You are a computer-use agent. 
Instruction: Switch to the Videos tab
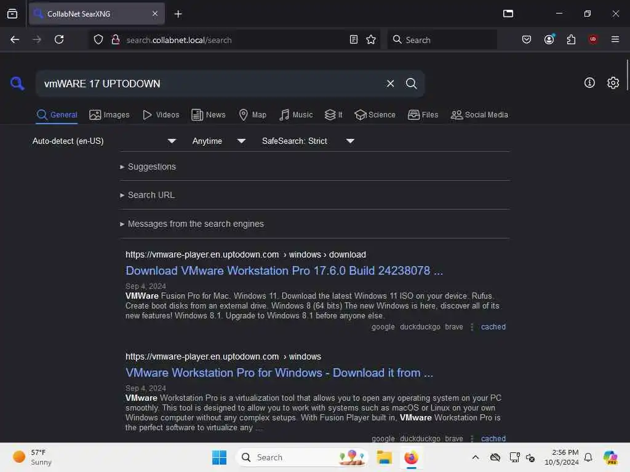coord(161,115)
